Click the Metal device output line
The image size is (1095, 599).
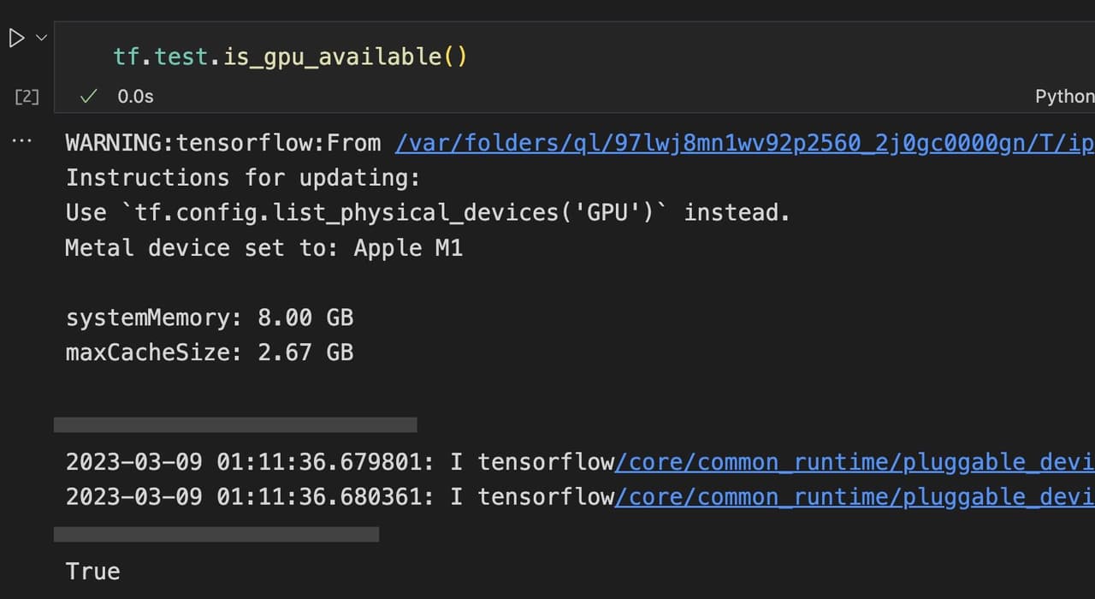click(263, 247)
